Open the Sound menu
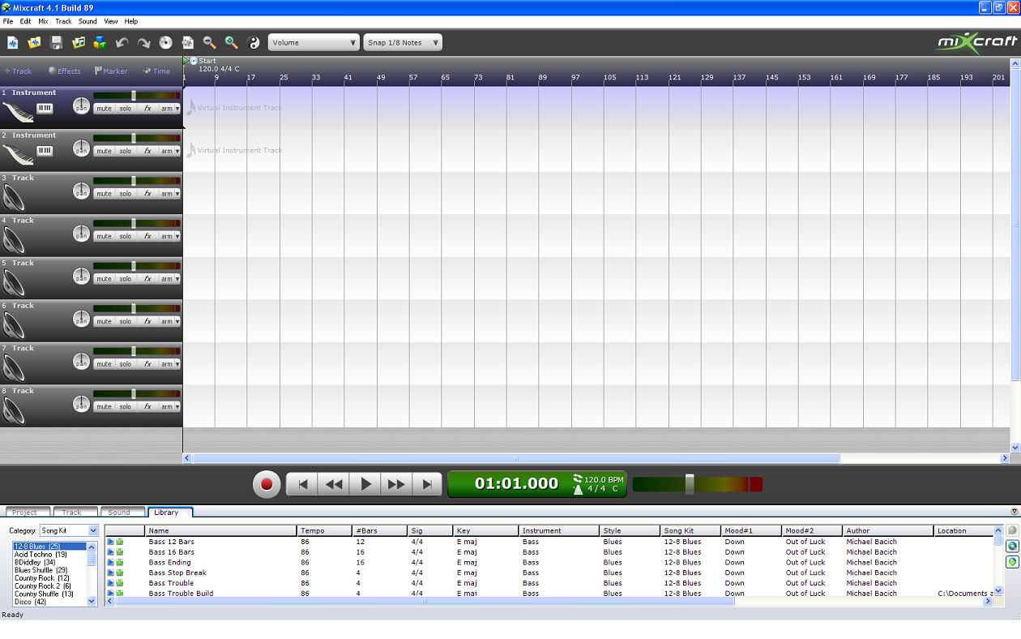1021x639 pixels. point(88,21)
